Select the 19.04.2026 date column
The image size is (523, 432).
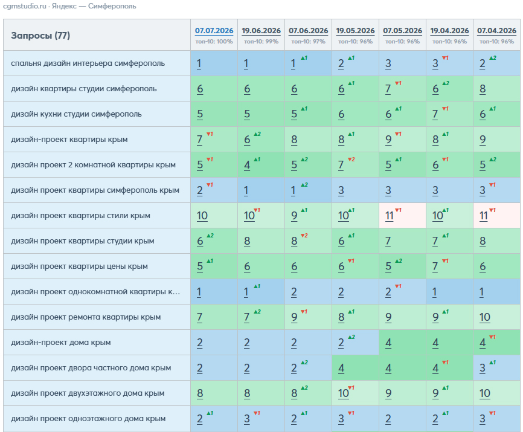pos(449,31)
